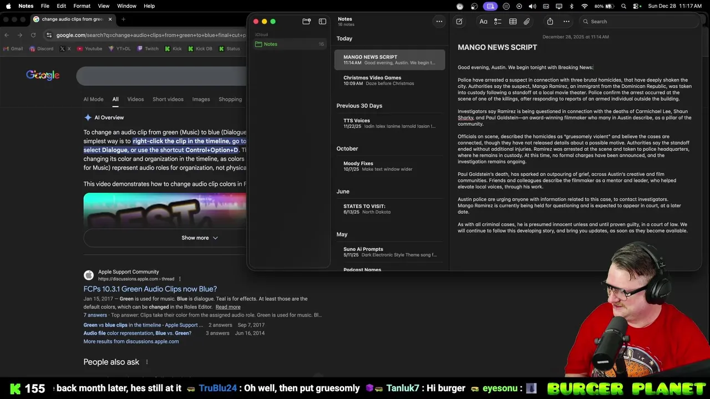710x399 pixels.
Task: Insert a checklist in Notes toolbar
Action: click(x=498, y=22)
